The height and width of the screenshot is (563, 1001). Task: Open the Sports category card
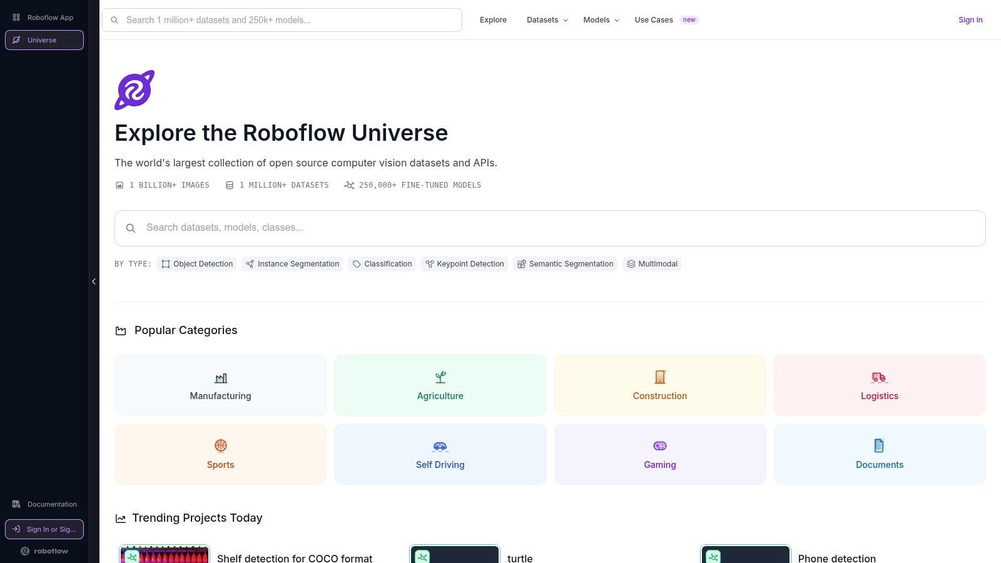(220, 454)
